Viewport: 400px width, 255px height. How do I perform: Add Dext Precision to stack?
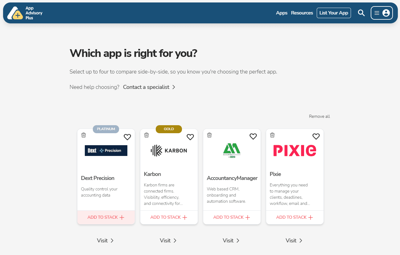(x=106, y=217)
